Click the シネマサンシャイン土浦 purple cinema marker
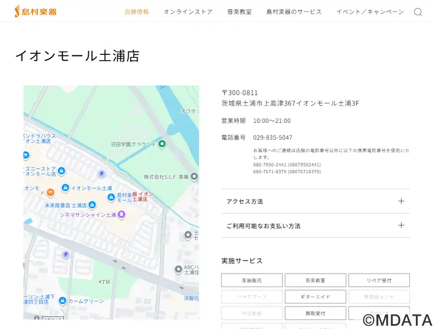This screenshot has width=439, height=329. pos(121,214)
